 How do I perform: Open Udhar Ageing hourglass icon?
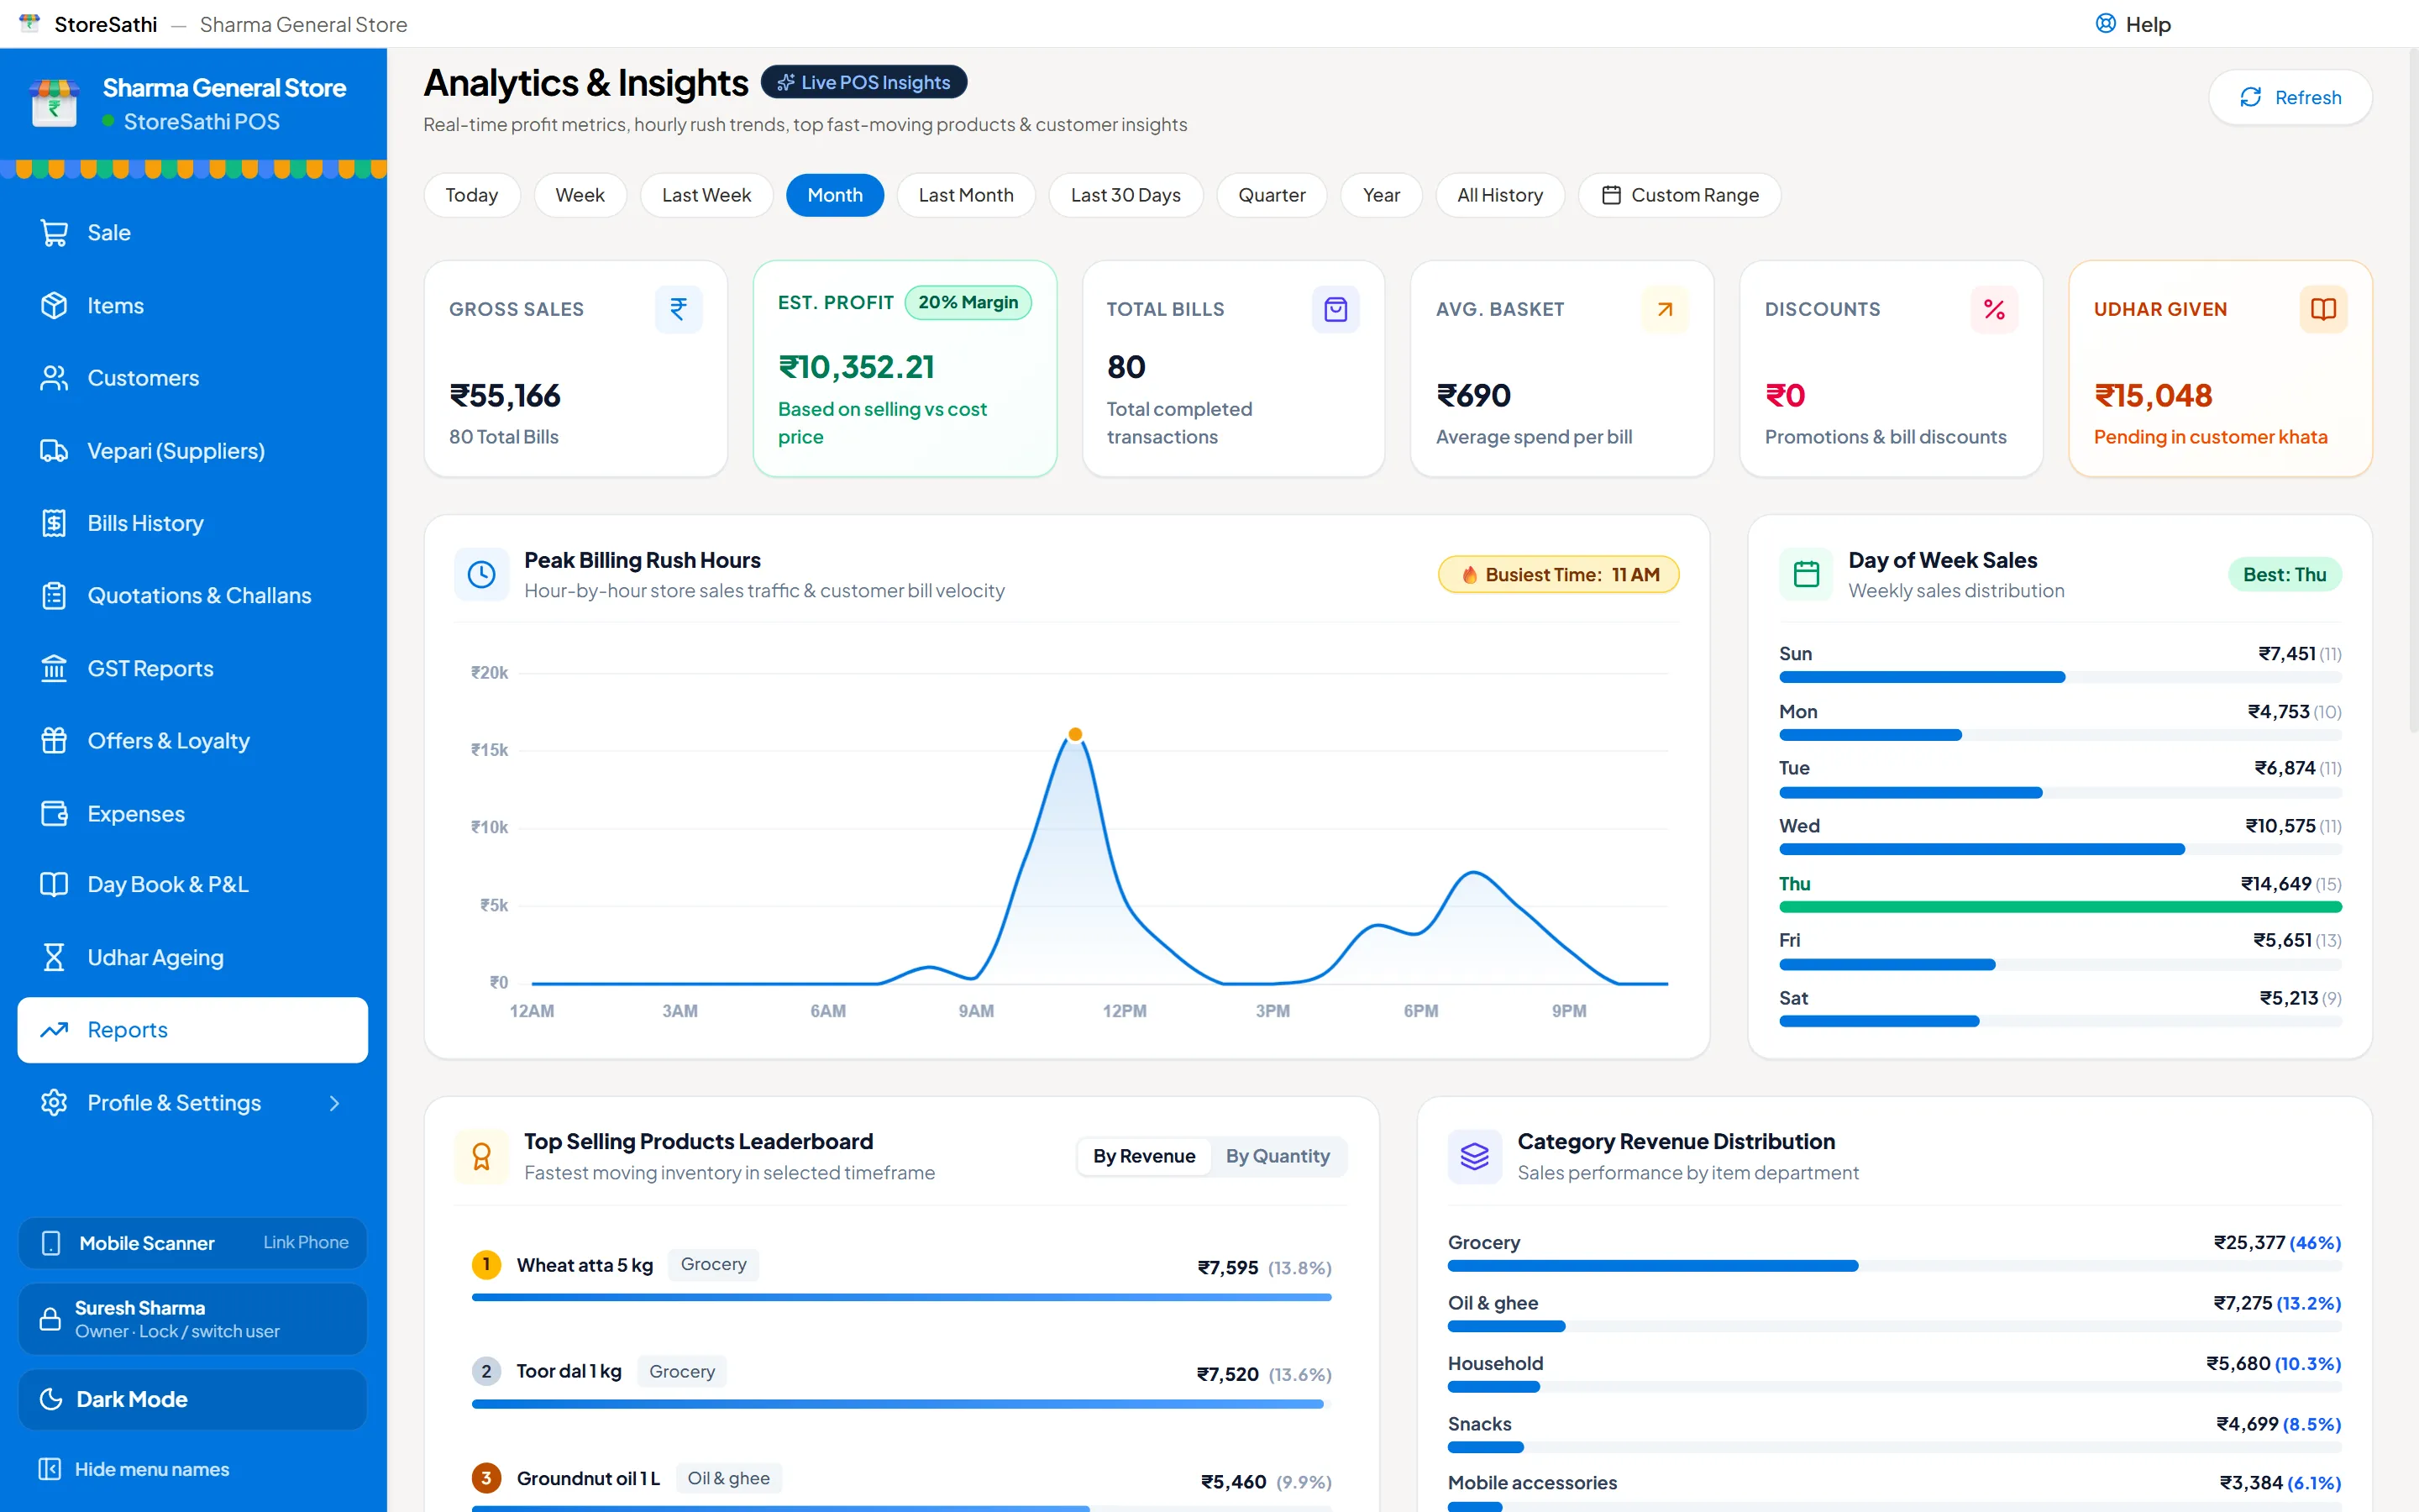point(54,957)
